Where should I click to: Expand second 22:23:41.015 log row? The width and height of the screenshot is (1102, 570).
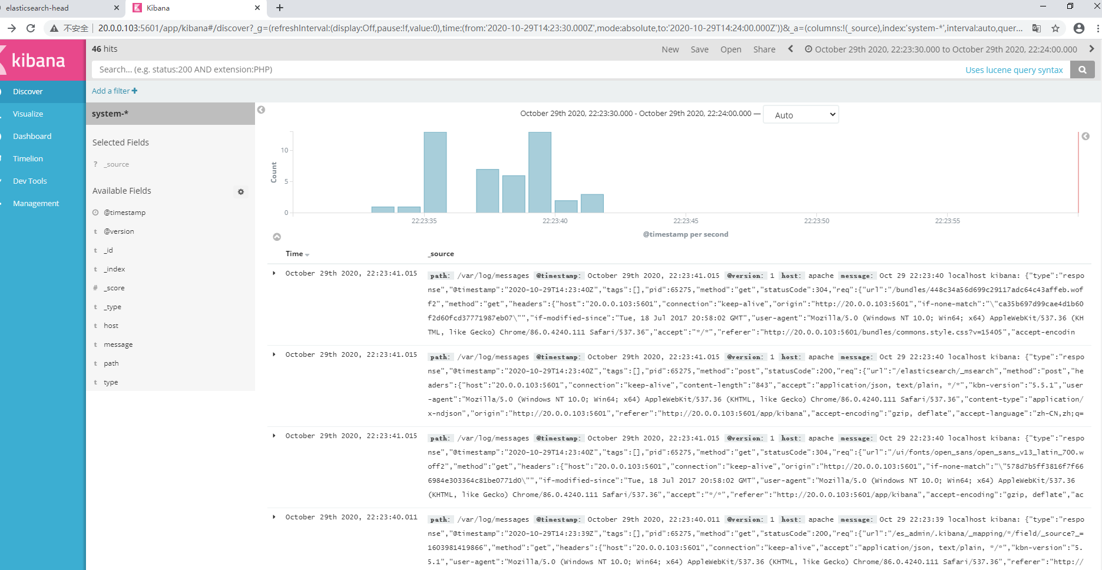(x=274, y=354)
